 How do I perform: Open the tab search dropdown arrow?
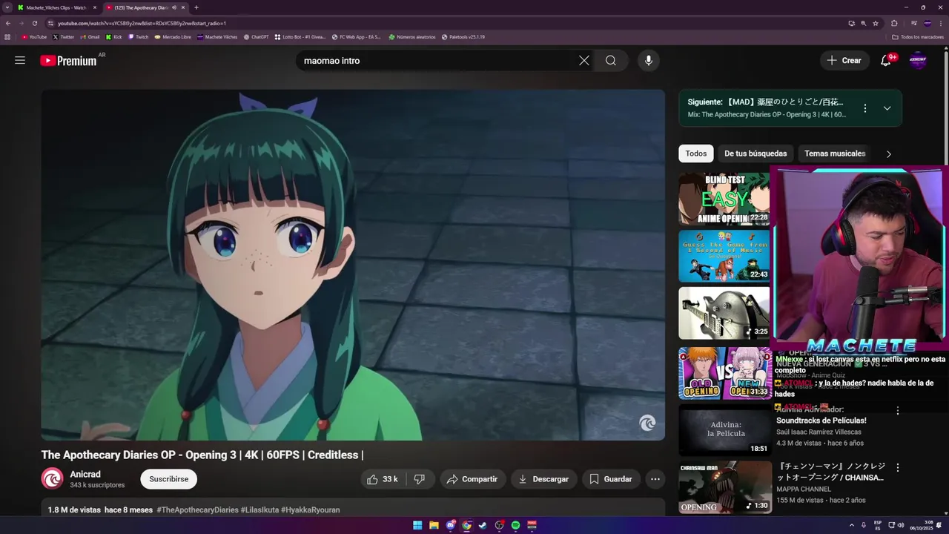[x=7, y=7]
